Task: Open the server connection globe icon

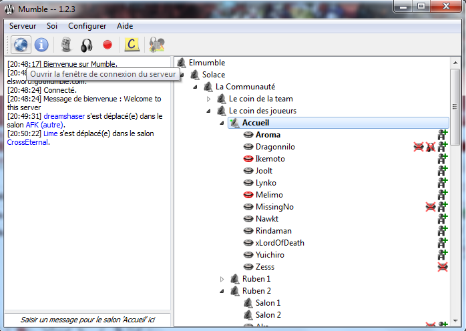Action: click(21, 45)
